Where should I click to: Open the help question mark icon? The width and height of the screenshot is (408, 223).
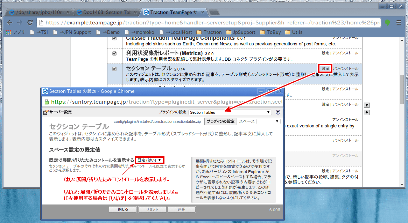tap(278, 112)
